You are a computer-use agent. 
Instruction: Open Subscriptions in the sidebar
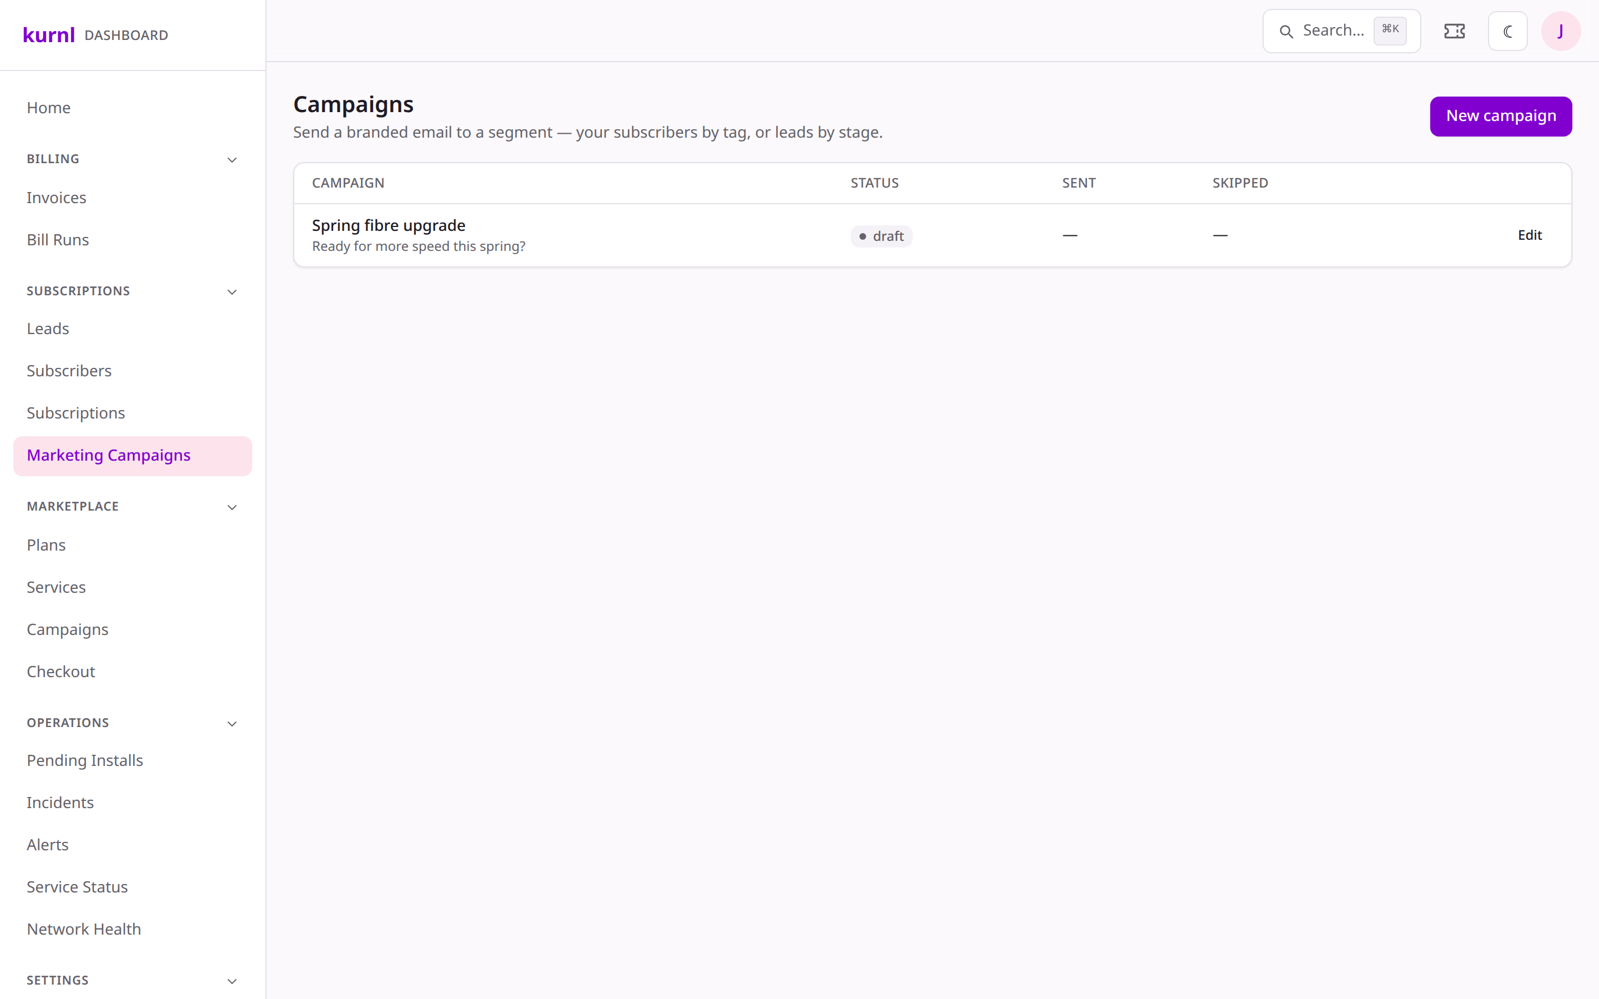coord(132,413)
